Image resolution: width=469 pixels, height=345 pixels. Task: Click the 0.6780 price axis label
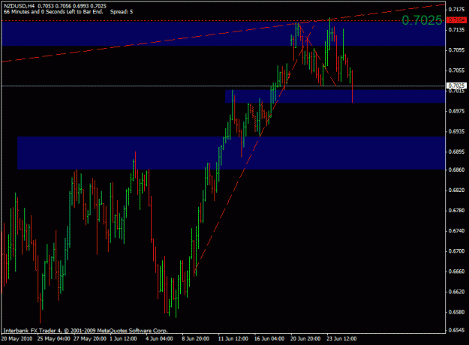[x=456, y=211]
